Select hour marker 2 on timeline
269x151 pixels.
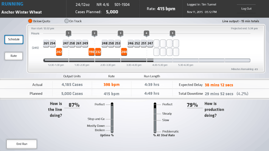click(x=95, y=33)
